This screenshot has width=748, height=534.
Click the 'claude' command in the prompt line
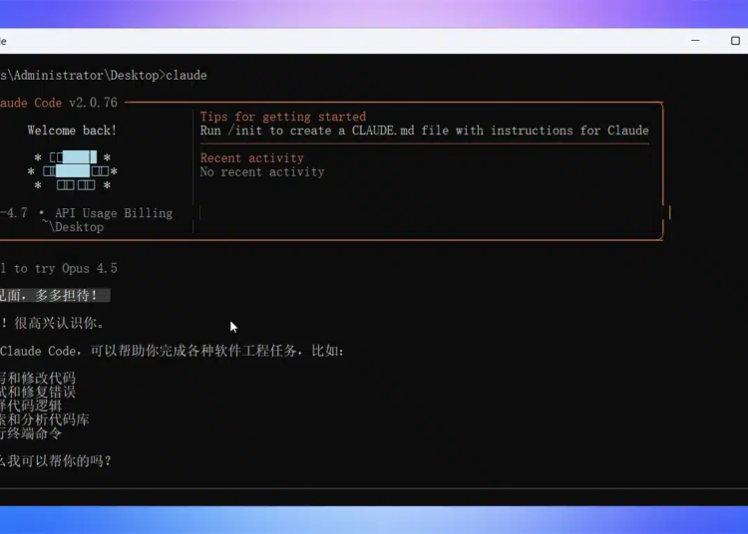(x=187, y=76)
